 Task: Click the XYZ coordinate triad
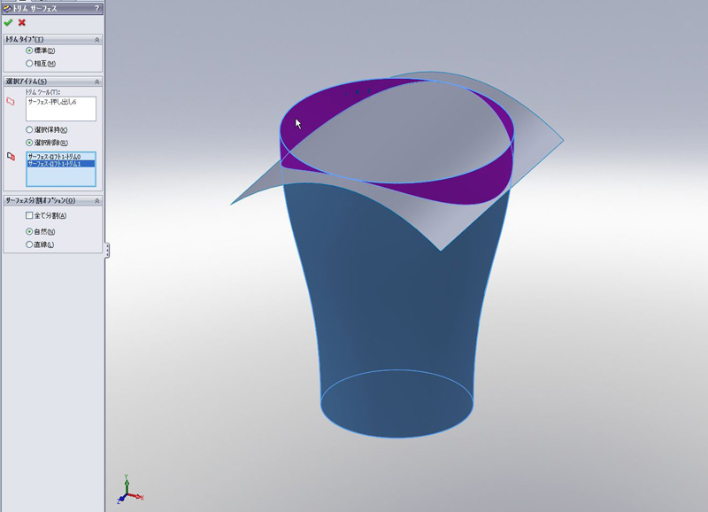coord(129,493)
